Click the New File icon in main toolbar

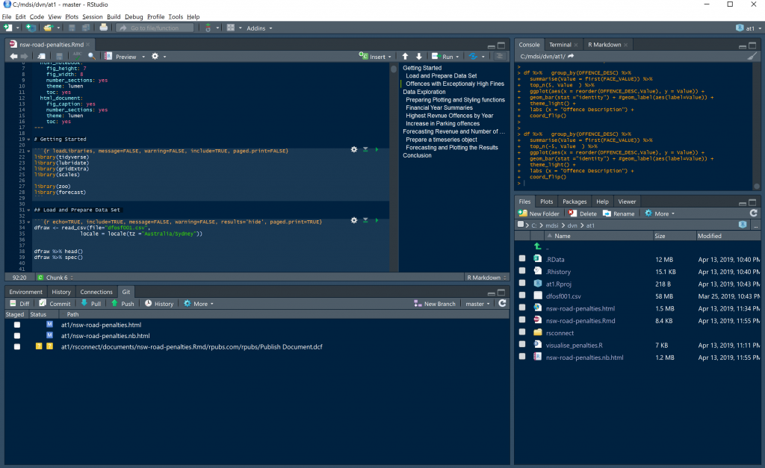coord(7,28)
